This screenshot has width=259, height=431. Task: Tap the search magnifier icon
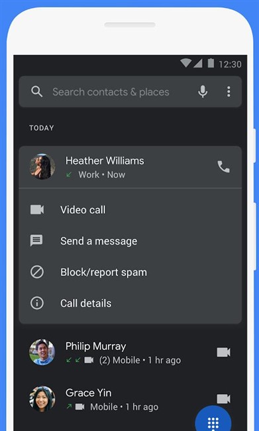(37, 92)
